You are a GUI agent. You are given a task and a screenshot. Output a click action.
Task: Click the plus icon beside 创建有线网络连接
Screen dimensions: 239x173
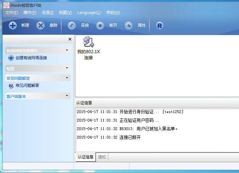(11, 58)
